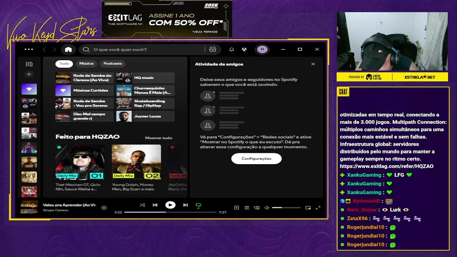Viewport: 457px width, 257px height.
Task: Skip to next track
Action: click(185, 205)
